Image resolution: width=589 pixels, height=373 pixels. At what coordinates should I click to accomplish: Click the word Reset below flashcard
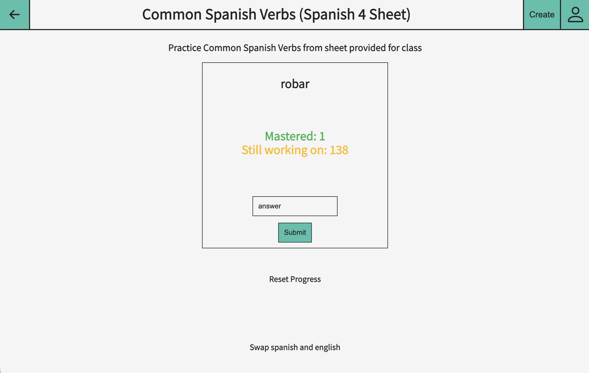(279, 279)
